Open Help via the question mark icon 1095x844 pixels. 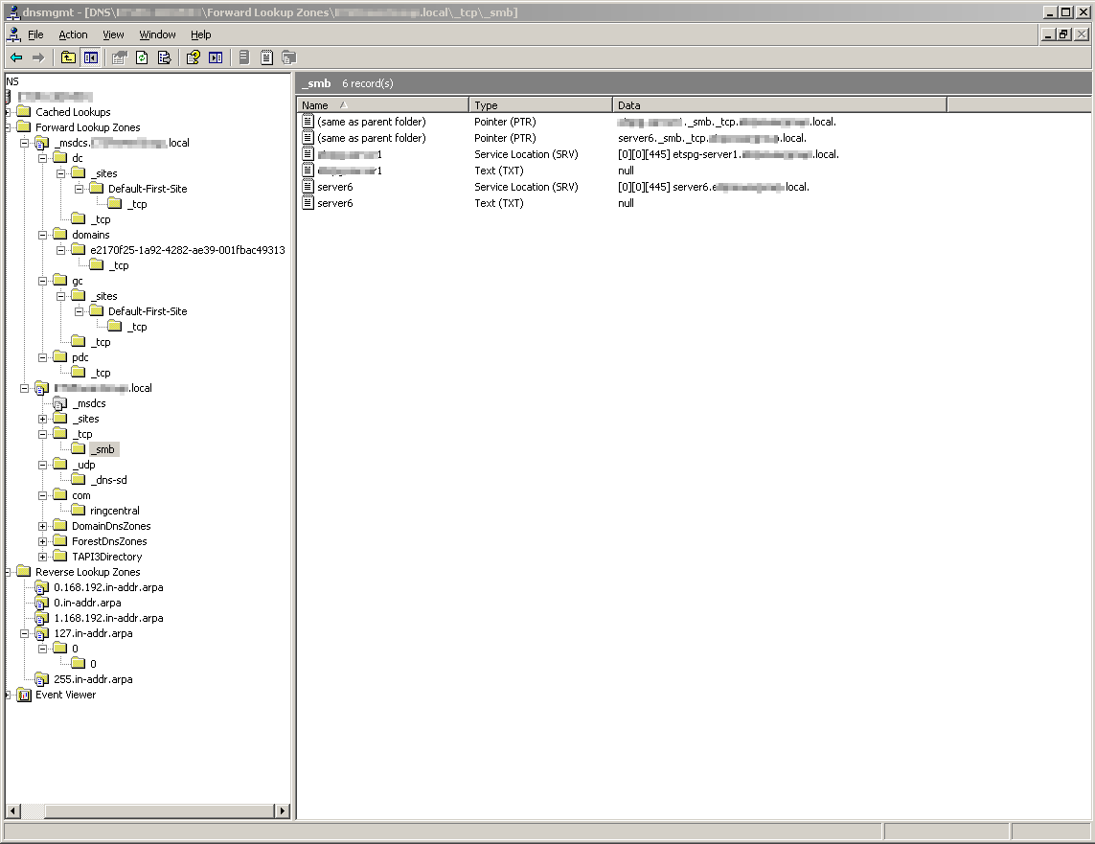point(193,57)
